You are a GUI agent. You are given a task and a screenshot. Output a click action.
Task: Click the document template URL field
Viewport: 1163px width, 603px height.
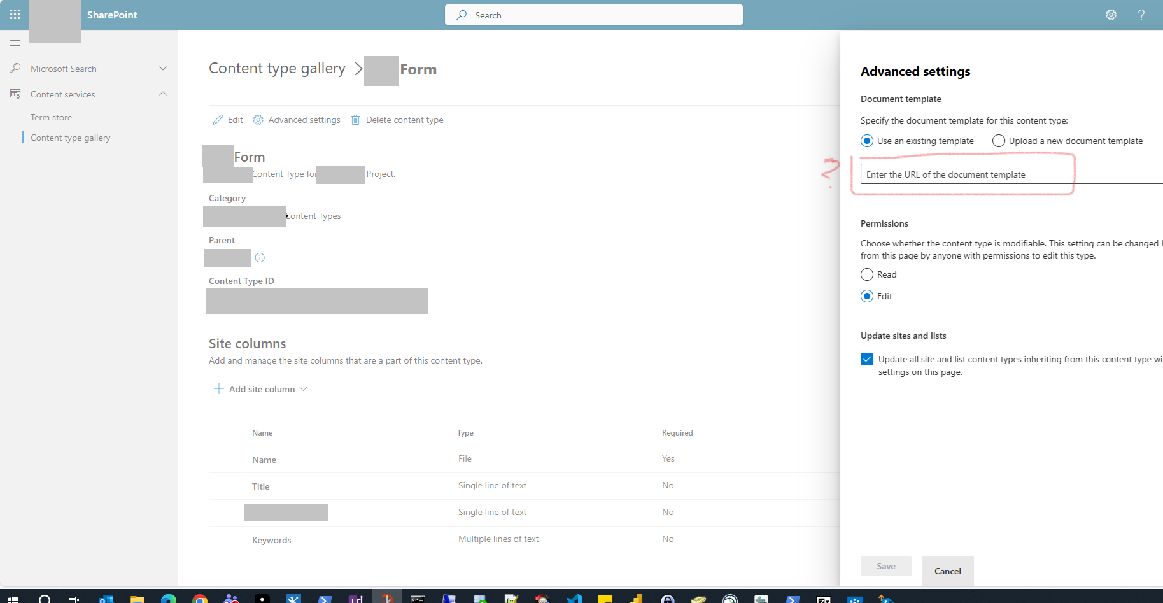pyautogui.click(x=1011, y=174)
